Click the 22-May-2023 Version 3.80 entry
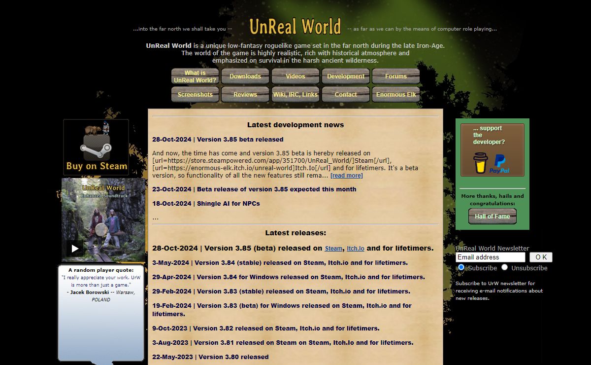Image resolution: width=591 pixels, height=365 pixels. 210,357
